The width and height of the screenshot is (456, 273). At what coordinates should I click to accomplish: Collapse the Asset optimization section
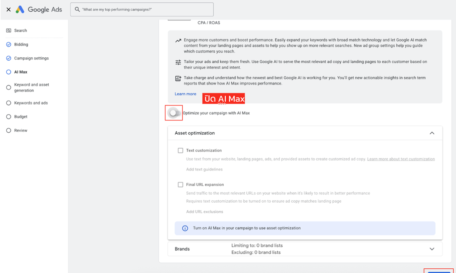(432, 133)
